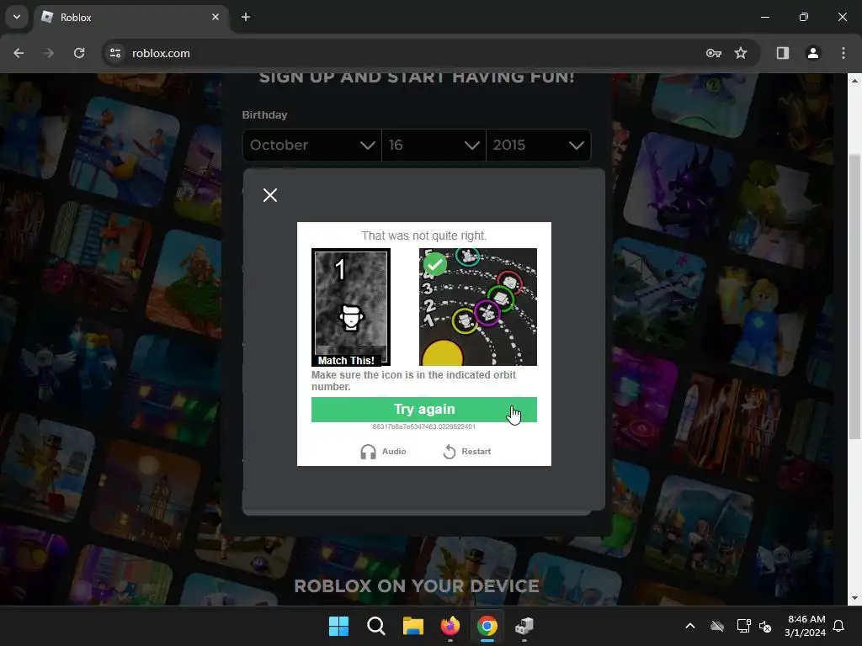
Task: Open Windows Start menu
Action: 338,626
